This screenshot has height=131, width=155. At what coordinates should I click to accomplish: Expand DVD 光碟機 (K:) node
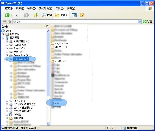point(7,111)
